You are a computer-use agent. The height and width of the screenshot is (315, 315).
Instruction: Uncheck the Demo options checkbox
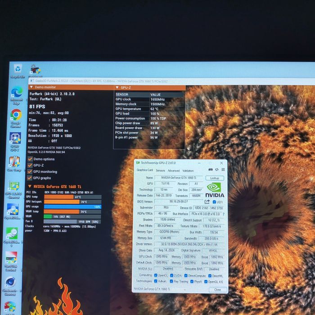[x=30, y=159]
